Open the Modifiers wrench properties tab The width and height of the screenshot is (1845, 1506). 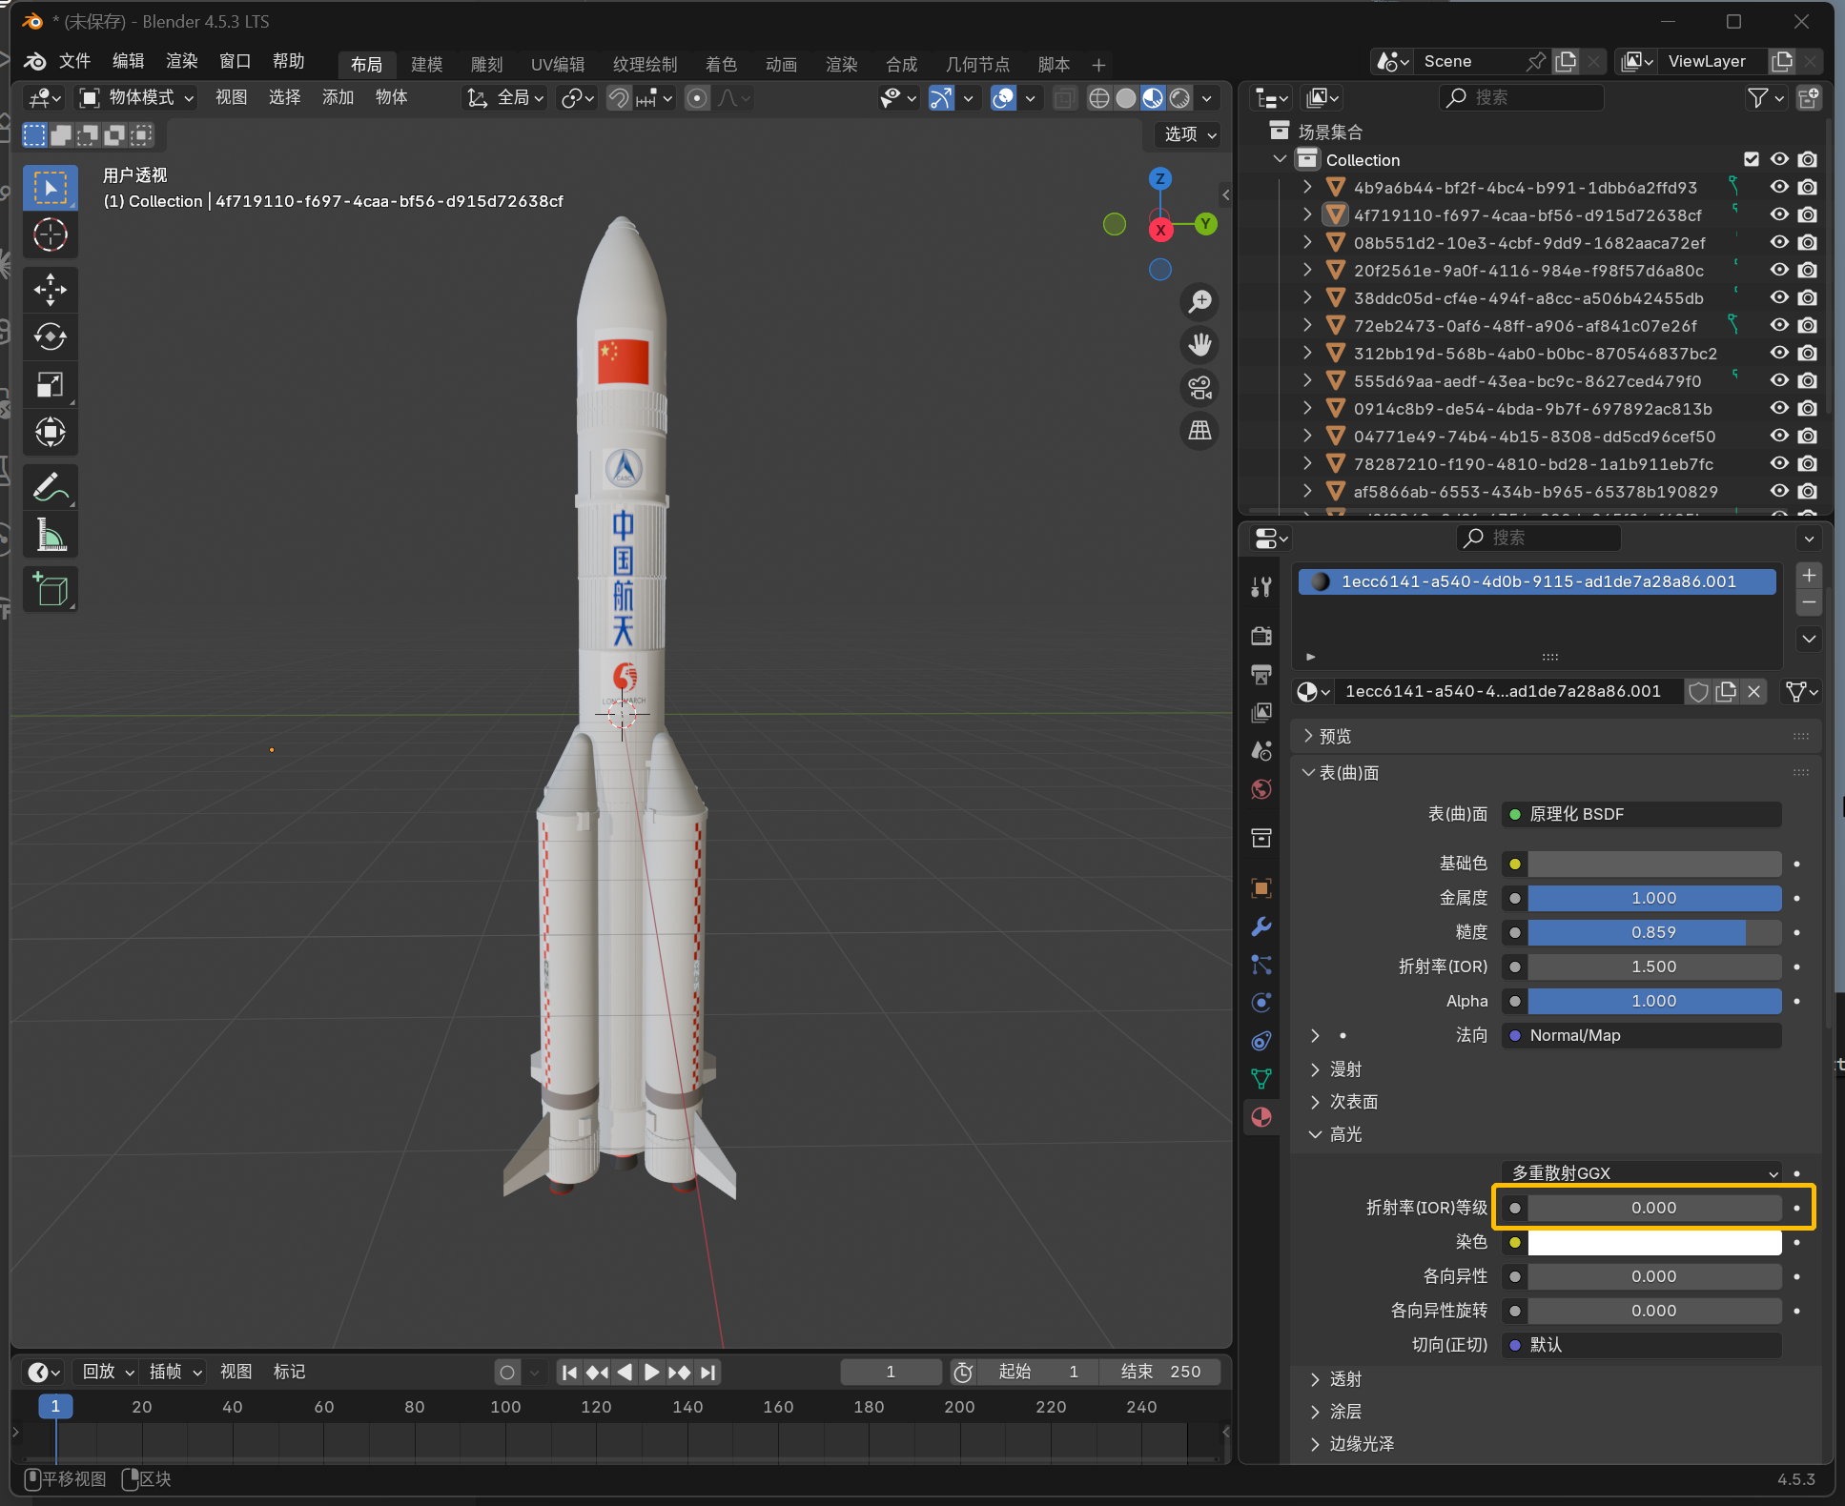click(1261, 926)
